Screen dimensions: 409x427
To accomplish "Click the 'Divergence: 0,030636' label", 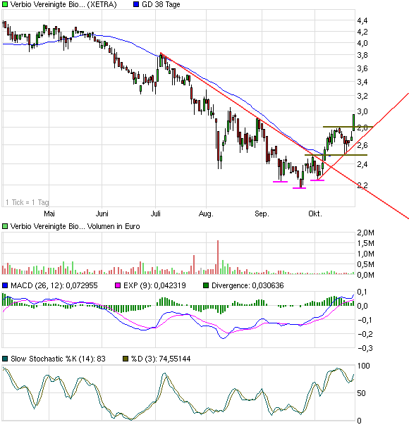I will coord(248,285).
